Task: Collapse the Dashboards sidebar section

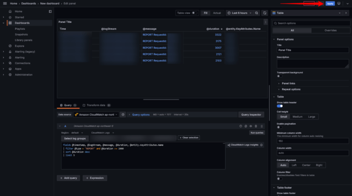Action: pos(3,23)
